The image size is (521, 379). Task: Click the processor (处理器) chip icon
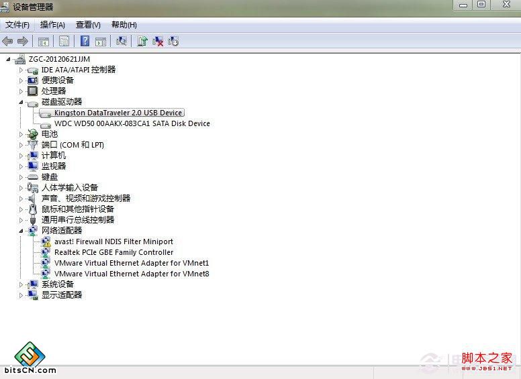[32, 91]
